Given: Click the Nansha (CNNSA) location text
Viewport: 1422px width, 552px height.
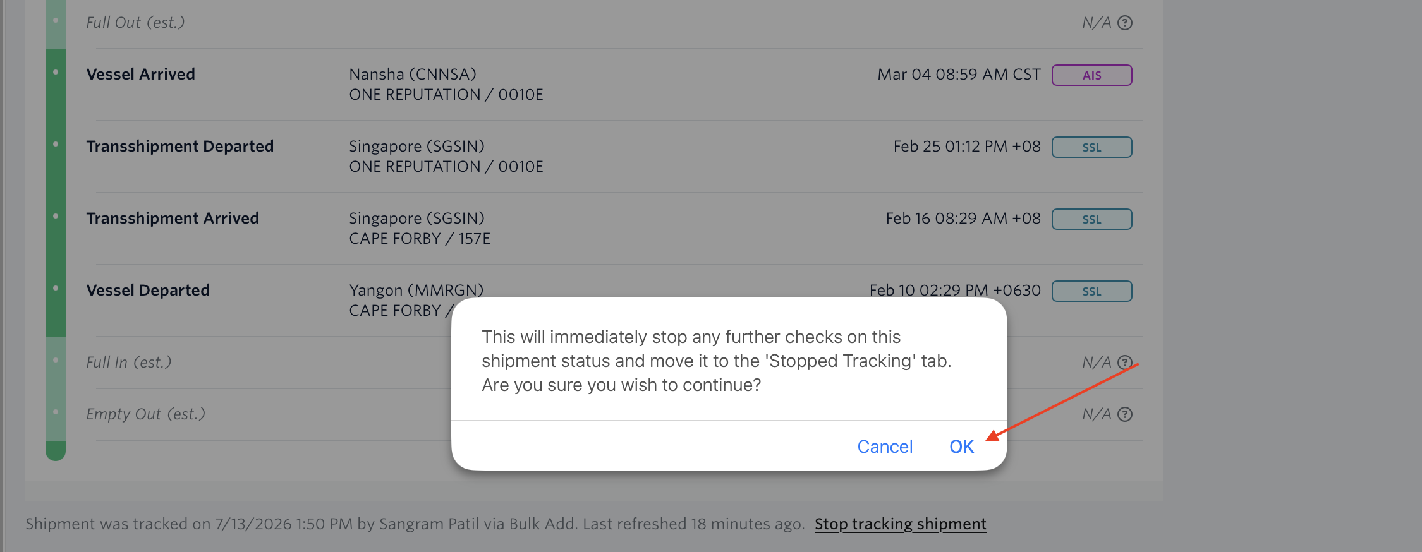Looking at the screenshot, I should (x=413, y=74).
